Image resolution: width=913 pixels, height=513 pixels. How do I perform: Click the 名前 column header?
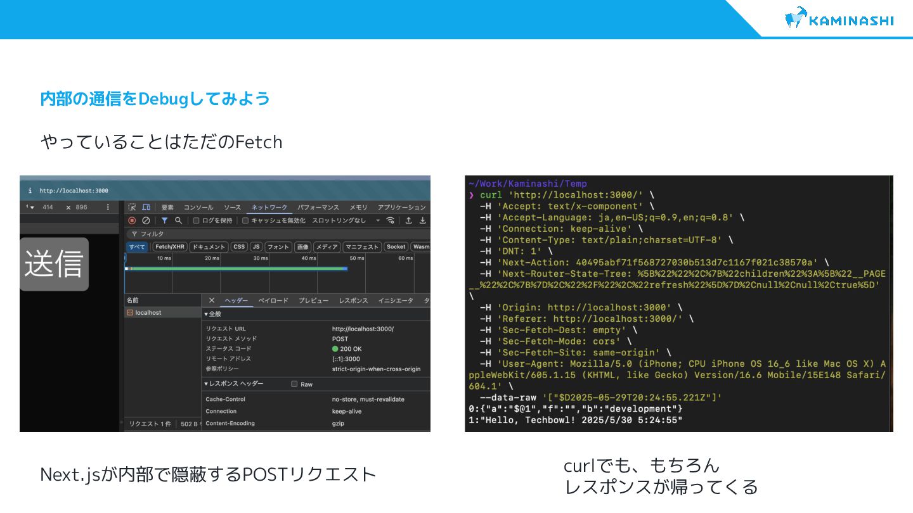point(162,300)
